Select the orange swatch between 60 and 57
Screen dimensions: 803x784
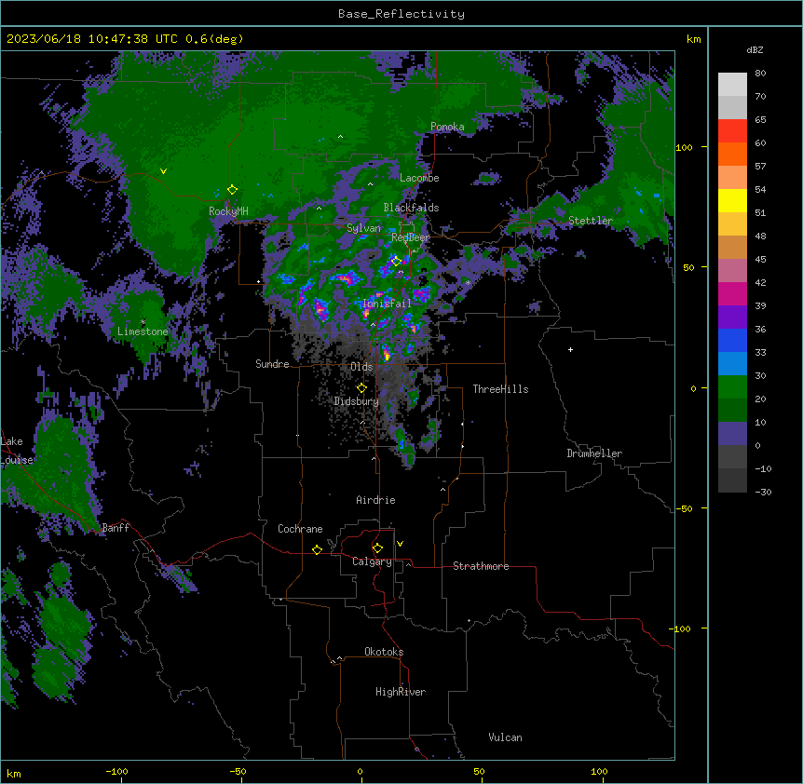pos(732,154)
